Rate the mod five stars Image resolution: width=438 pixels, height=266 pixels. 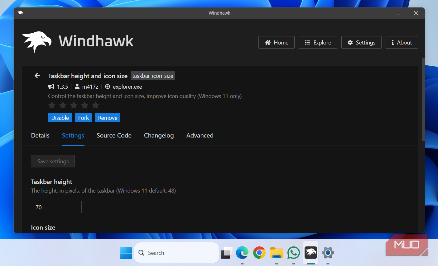tap(95, 105)
